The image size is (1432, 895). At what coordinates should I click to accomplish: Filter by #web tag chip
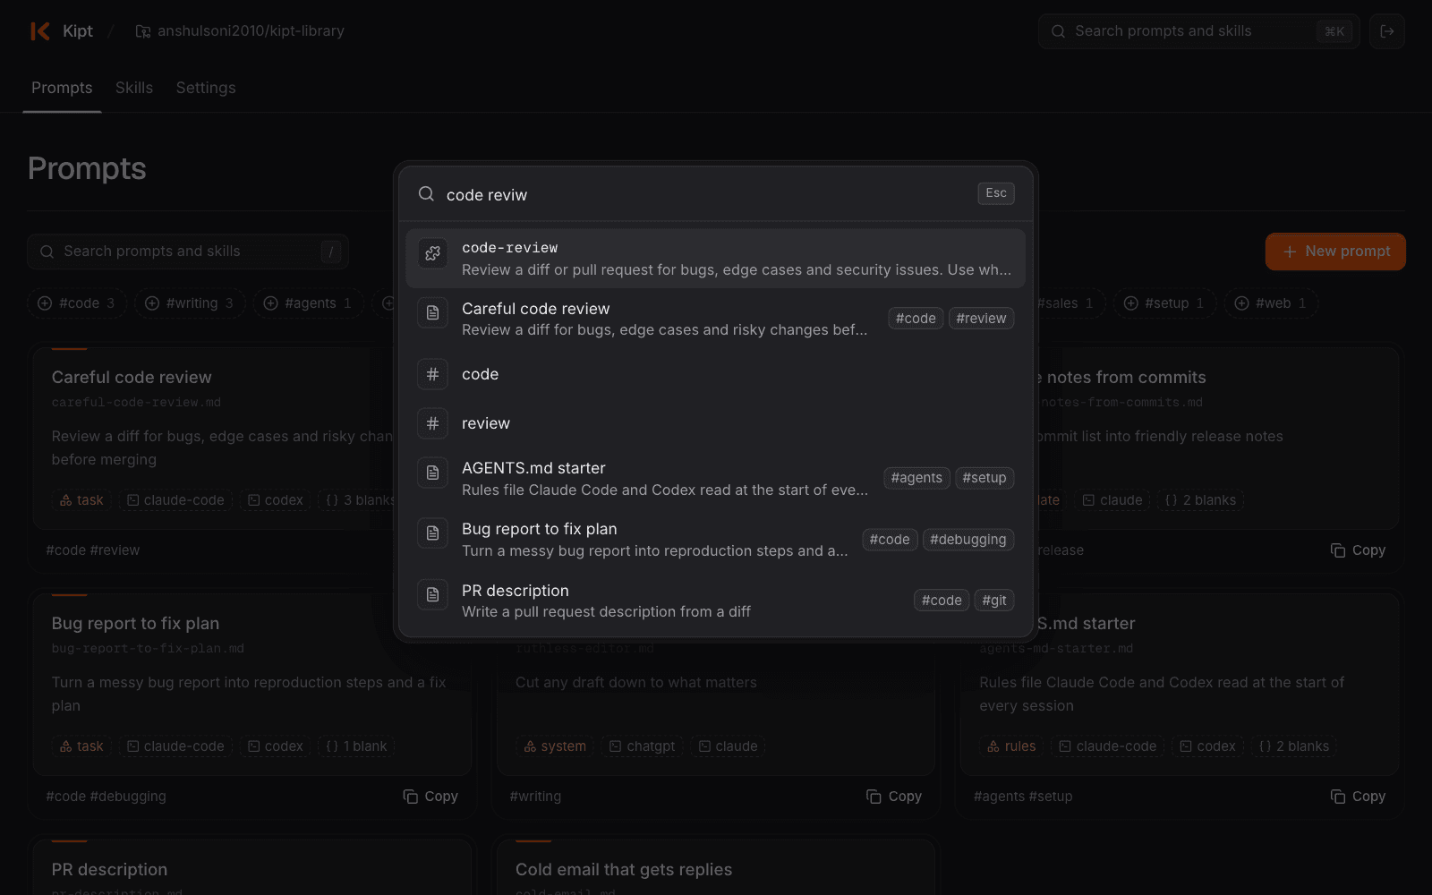[x=1271, y=303]
